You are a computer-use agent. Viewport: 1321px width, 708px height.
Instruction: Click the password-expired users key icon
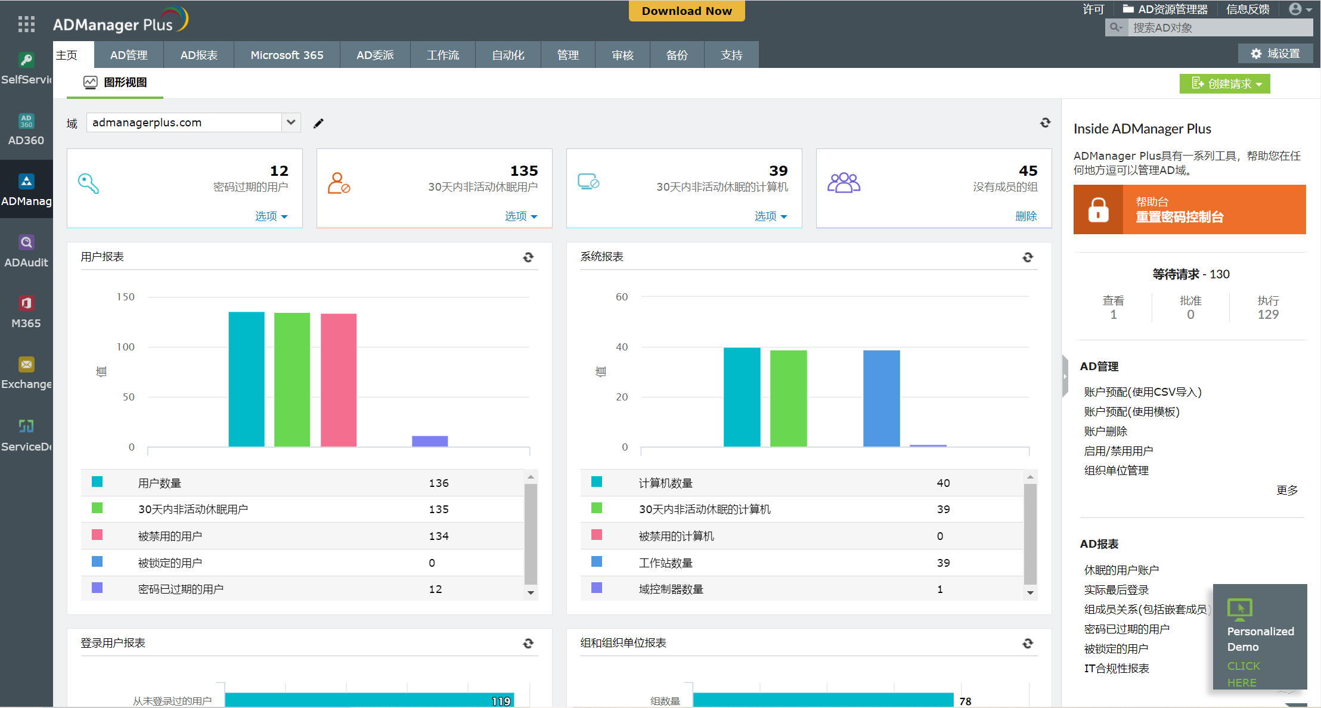tap(88, 183)
